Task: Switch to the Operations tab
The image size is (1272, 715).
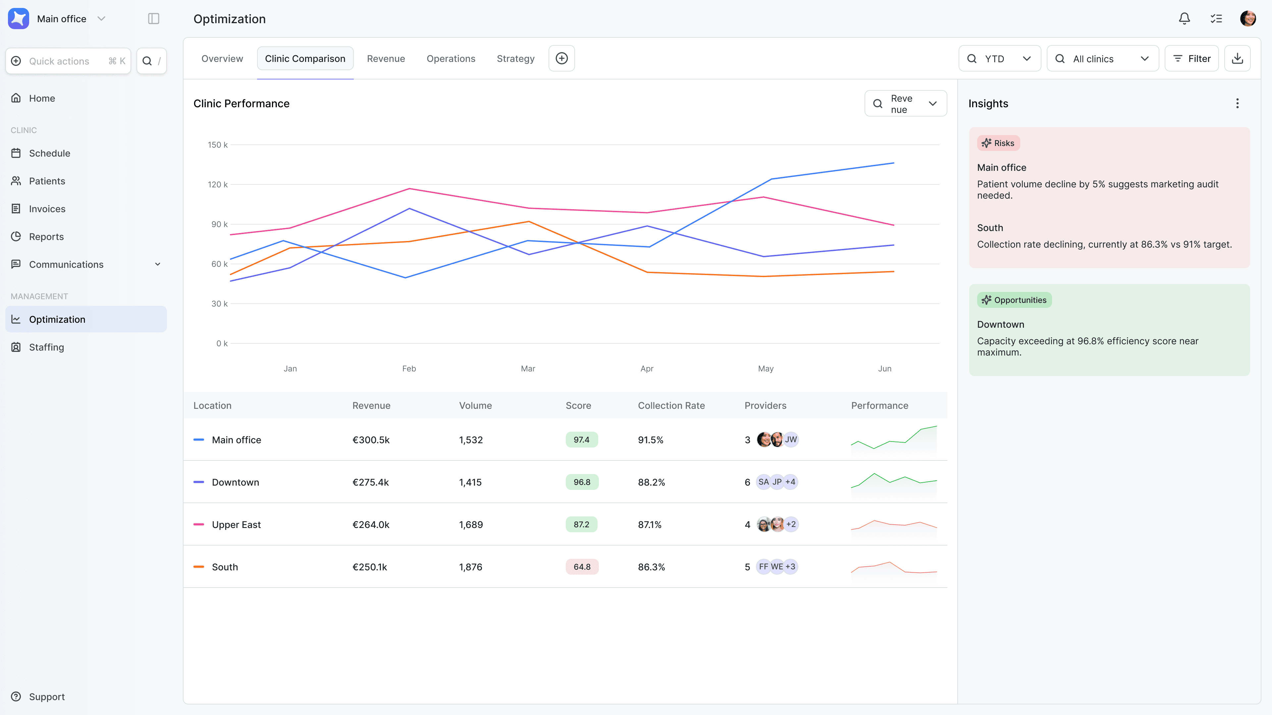Action: (x=450, y=59)
